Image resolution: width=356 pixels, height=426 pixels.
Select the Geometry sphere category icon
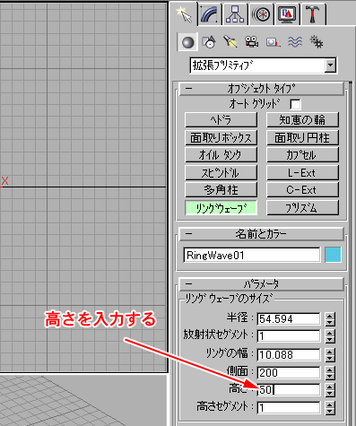187,42
